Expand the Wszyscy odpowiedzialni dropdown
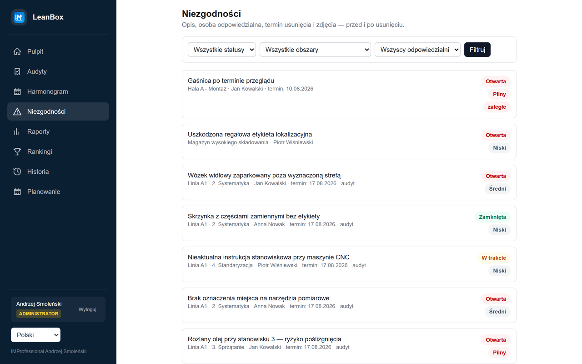This screenshot has width=582, height=364. [x=417, y=50]
